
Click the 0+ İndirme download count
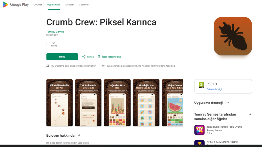tap(54, 44)
